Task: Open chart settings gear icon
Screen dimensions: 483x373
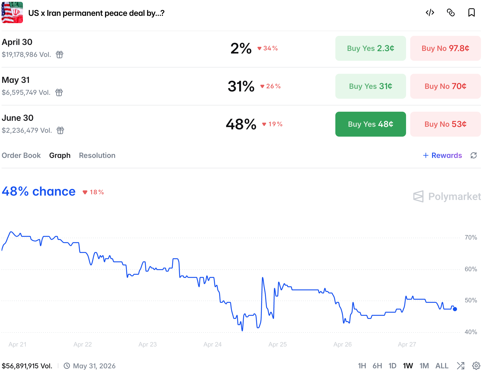Action: point(476,366)
